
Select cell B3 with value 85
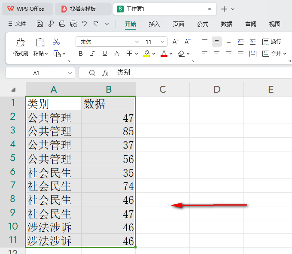coord(108,131)
